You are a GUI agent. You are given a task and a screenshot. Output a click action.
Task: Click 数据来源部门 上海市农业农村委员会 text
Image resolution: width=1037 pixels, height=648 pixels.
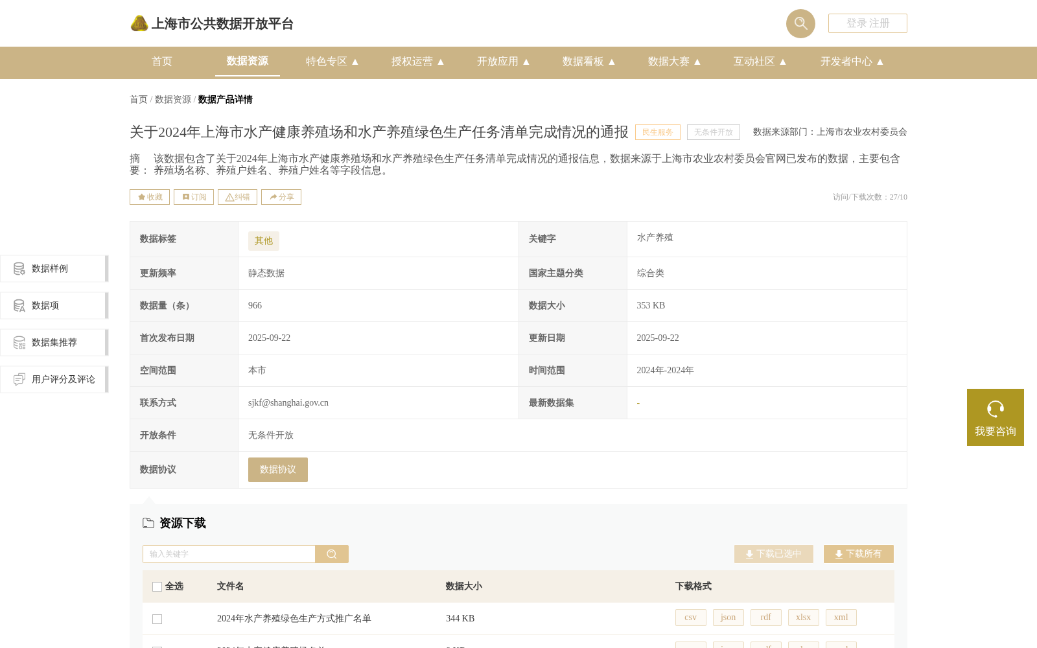click(x=830, y=132)
